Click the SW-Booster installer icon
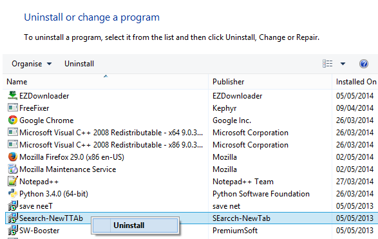 (12, 231)
